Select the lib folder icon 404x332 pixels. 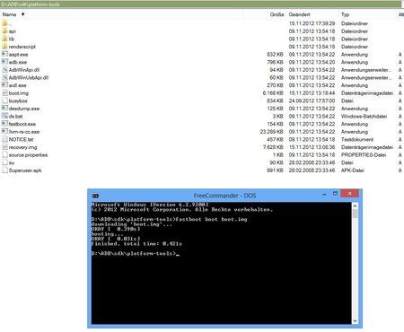[x=4, y=39]
